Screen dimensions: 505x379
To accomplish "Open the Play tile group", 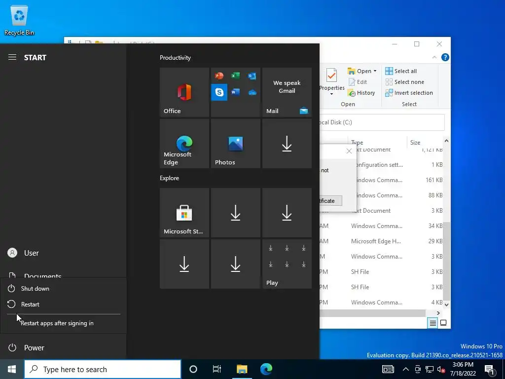I will 287,264.
